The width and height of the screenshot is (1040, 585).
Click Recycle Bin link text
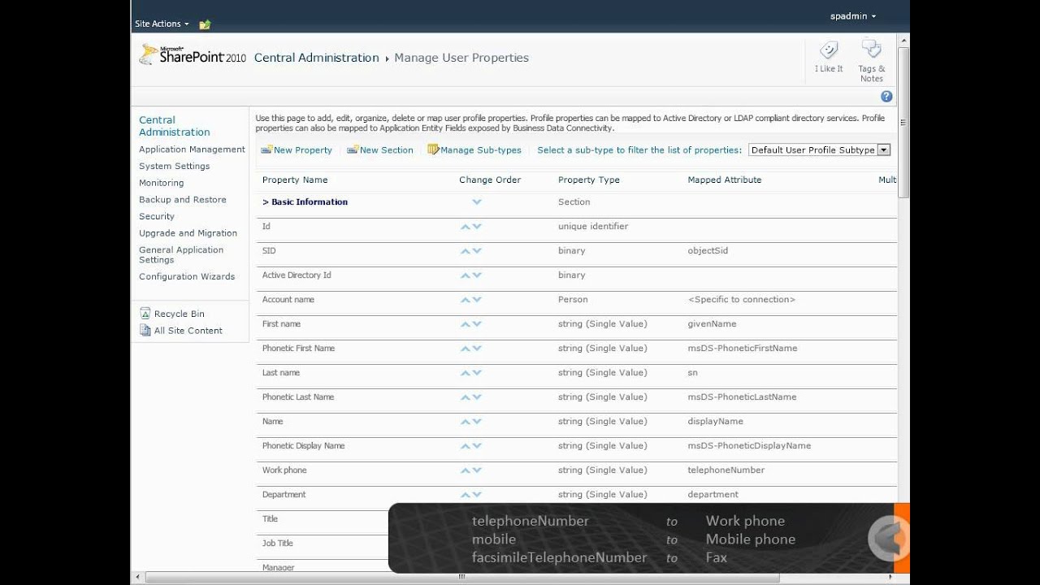pos(180,314)
